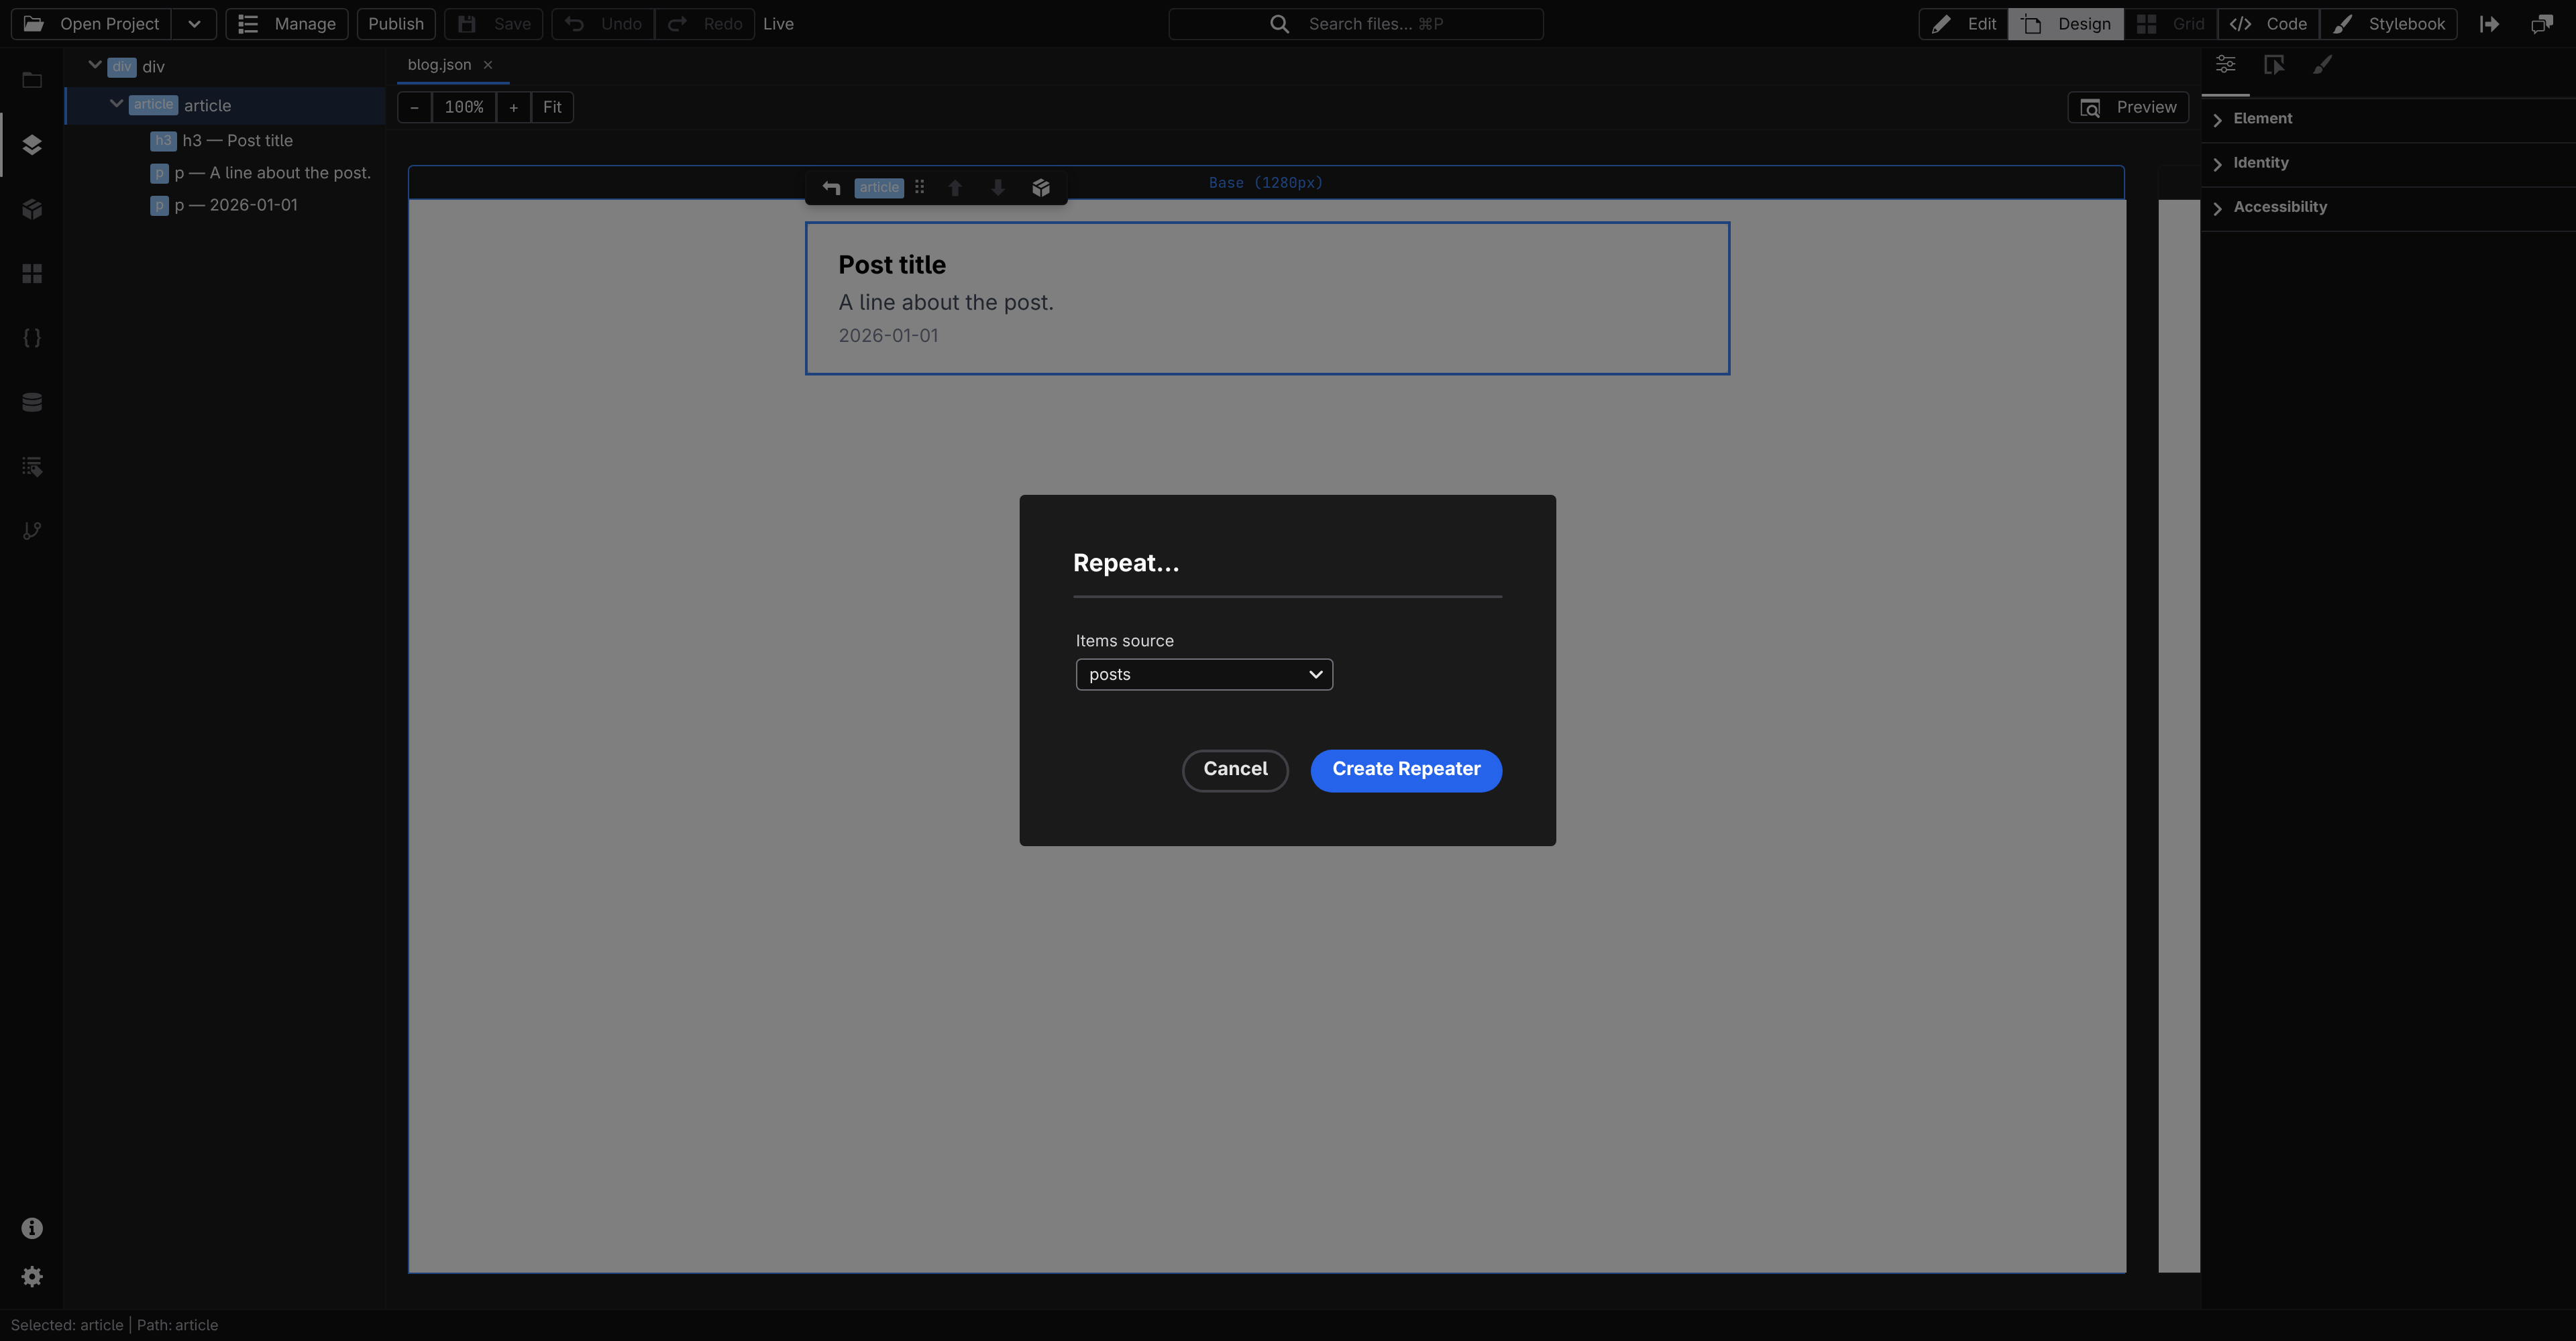
Task: Switch to Design mode
Action: [2066, 24]
